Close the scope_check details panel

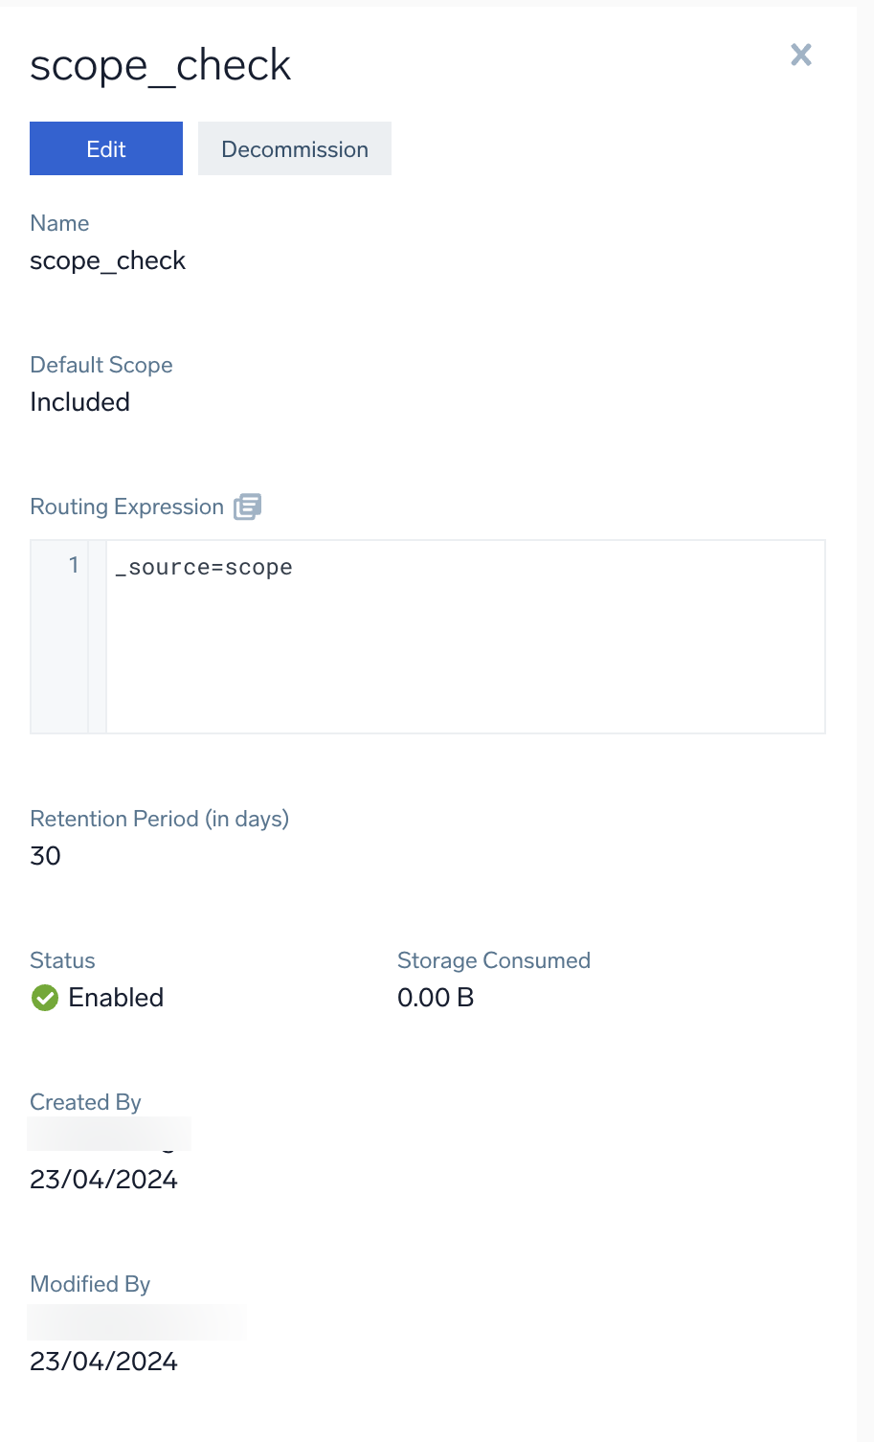pos(800,55)
